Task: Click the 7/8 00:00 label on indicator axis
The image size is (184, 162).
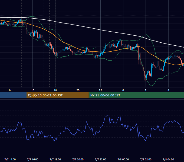Action: [x=123, y=159]
